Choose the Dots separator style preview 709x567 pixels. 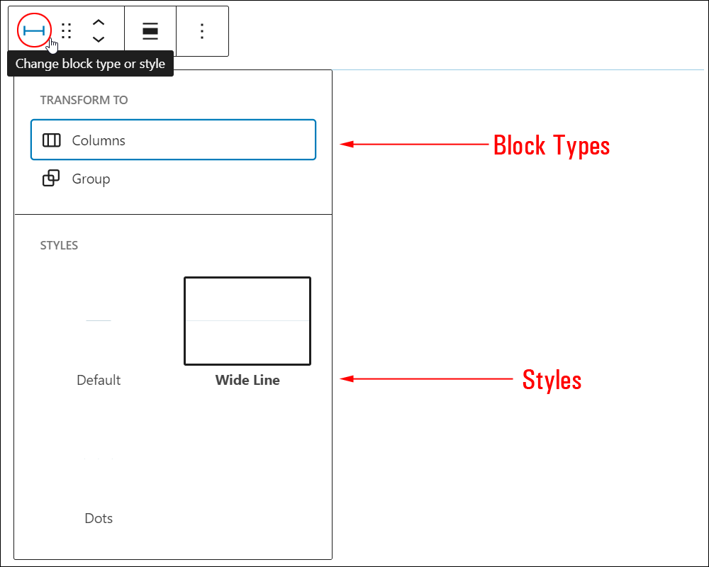(99, 459)
